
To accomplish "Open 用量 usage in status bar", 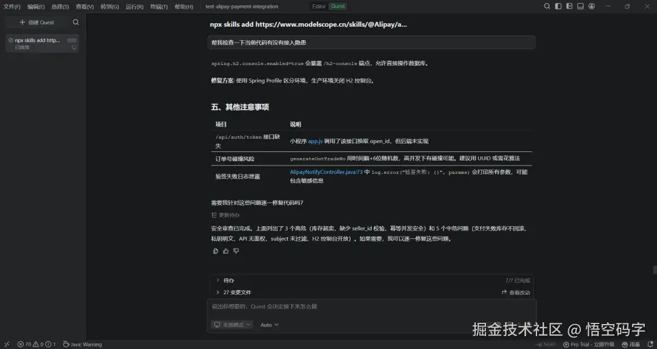I will [631, 344].
